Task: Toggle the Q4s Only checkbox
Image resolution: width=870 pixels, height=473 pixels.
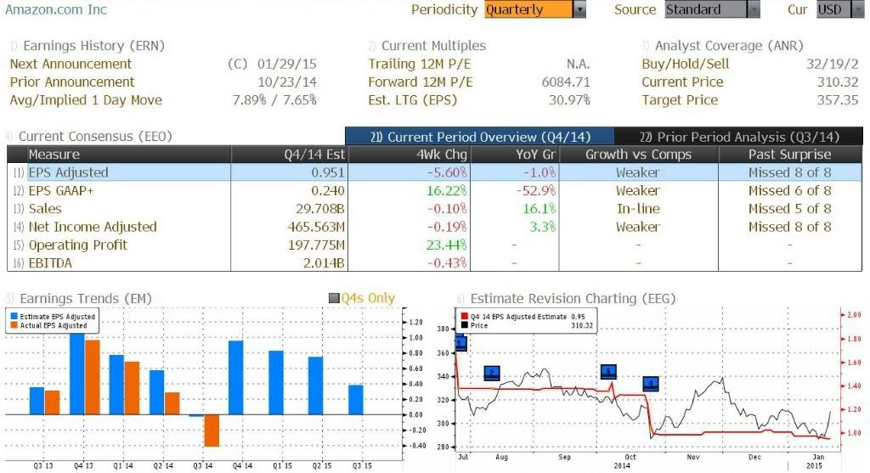Action: [334, 298]
